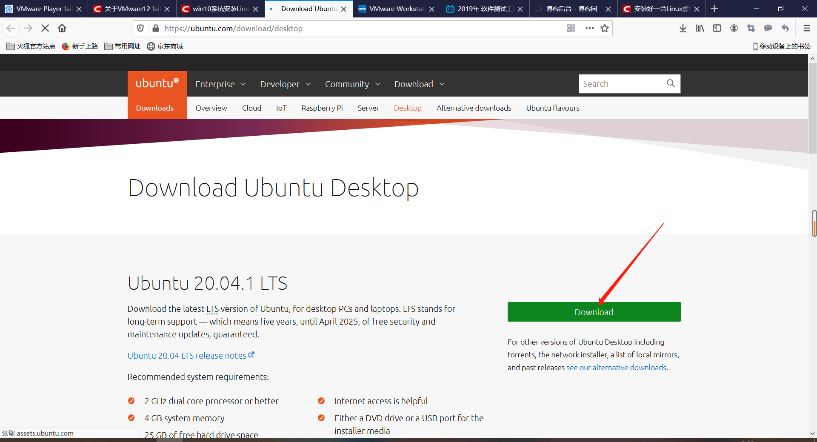Go to the Overview subnav item
This screenshot has height=442, width=817.
[211, 108]
